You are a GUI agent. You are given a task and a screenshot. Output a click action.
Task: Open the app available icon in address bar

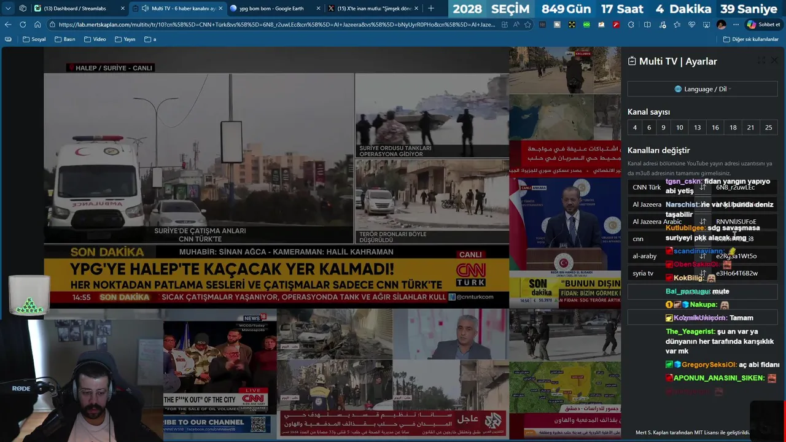[x=504, y=25]
